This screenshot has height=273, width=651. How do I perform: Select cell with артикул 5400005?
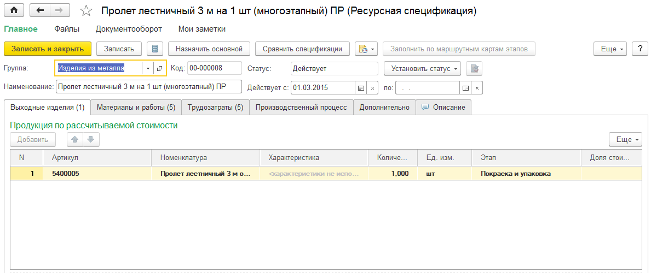click(x=97, y=174)
